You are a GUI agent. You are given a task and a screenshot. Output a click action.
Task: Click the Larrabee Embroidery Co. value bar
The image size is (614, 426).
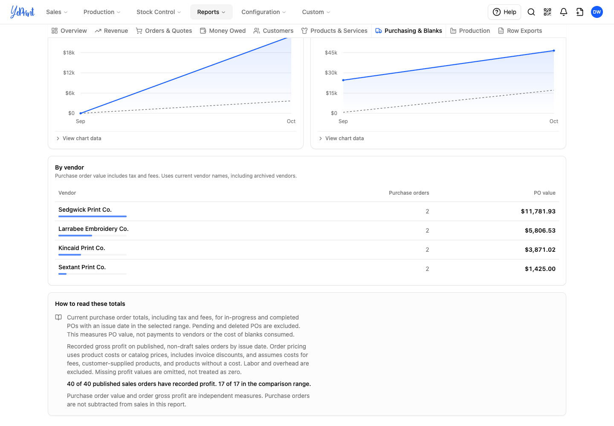coord(93,236)
